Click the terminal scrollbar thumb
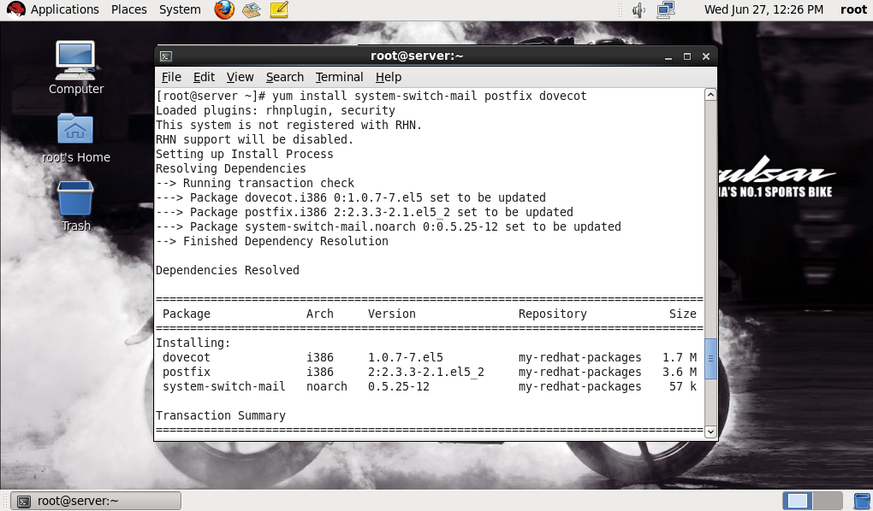The height and width of the screenshot is (511, 873). pos(710,359)
